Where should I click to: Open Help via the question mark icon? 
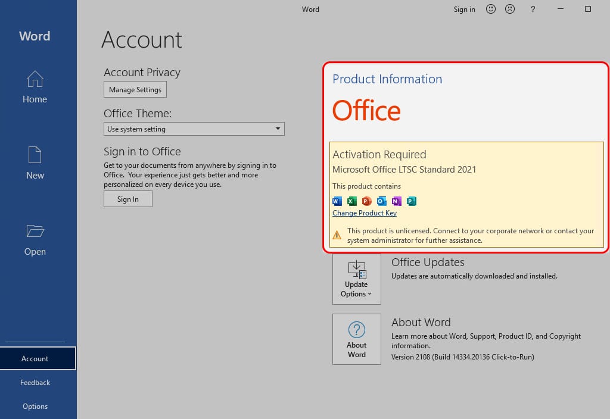pyautogui.click(x=533, y=9)
